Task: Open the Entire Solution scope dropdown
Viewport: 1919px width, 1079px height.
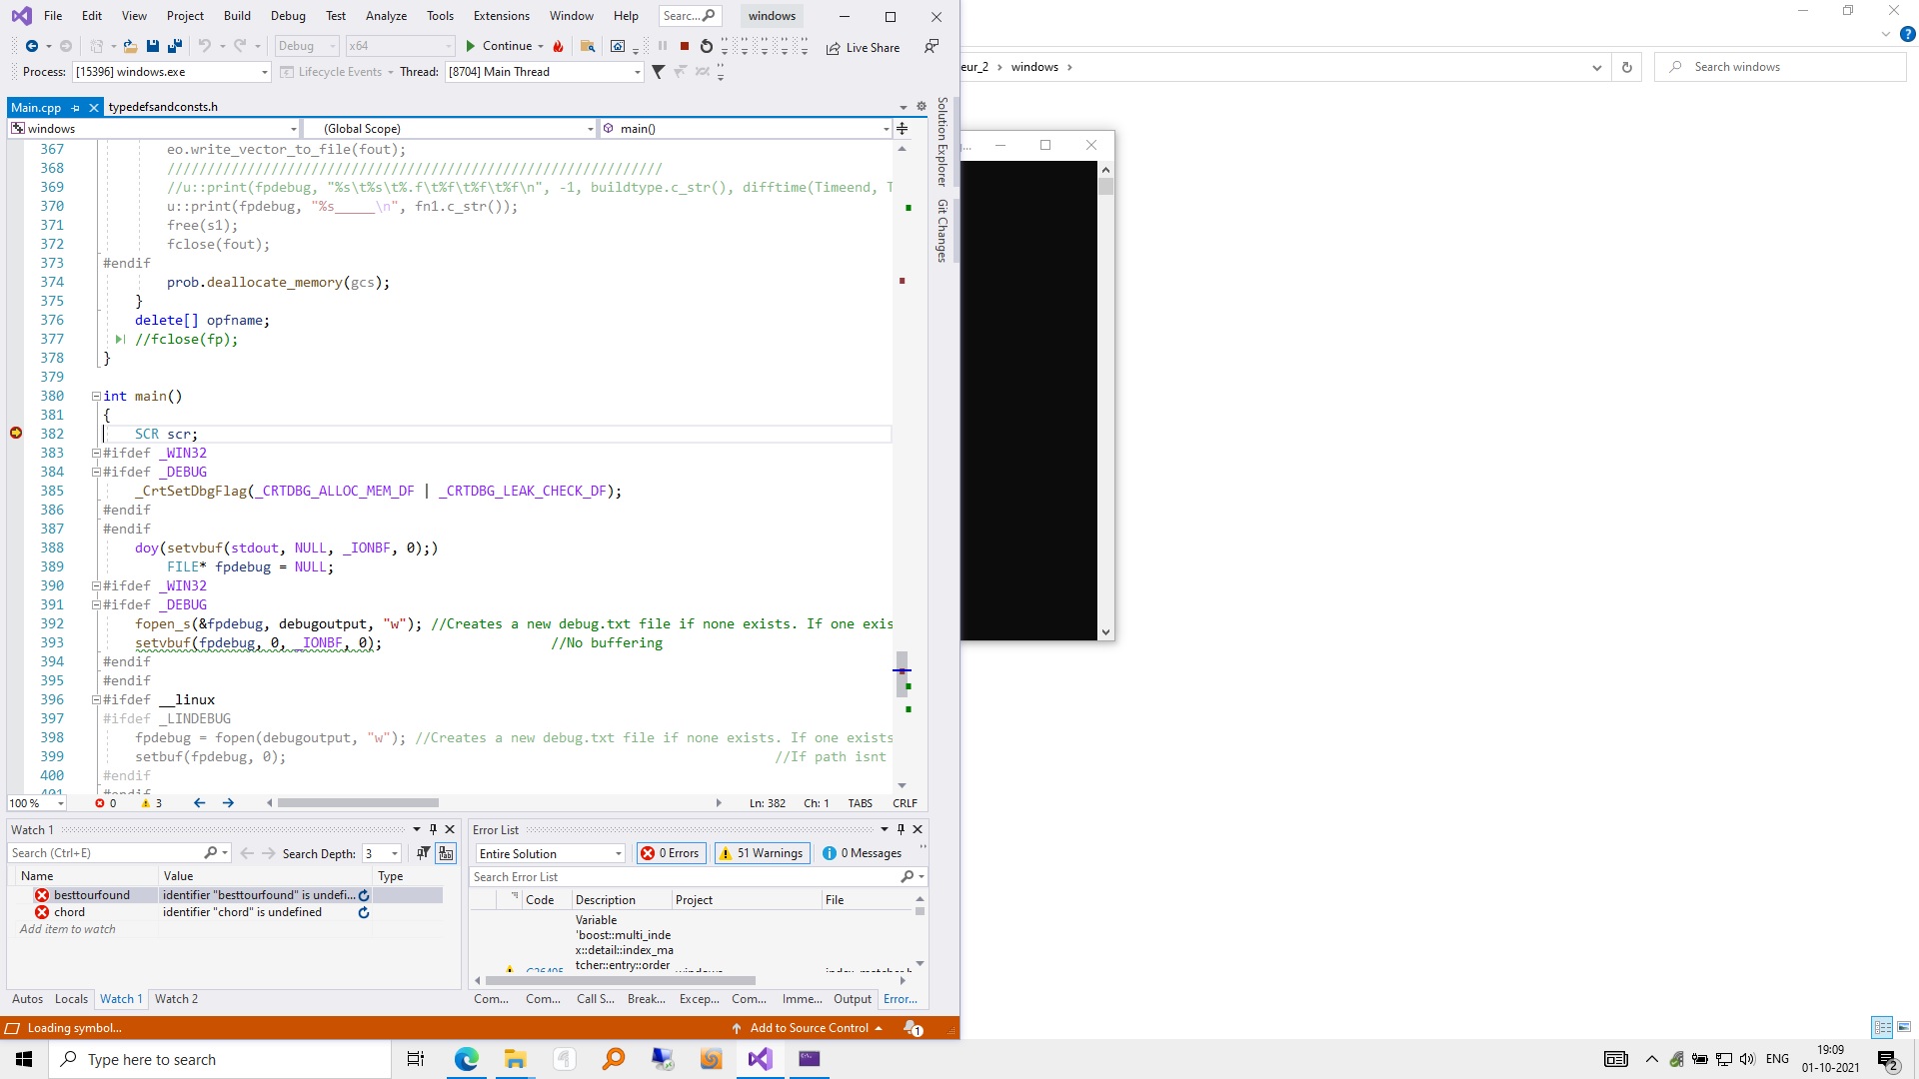Action: coord(619,853)
